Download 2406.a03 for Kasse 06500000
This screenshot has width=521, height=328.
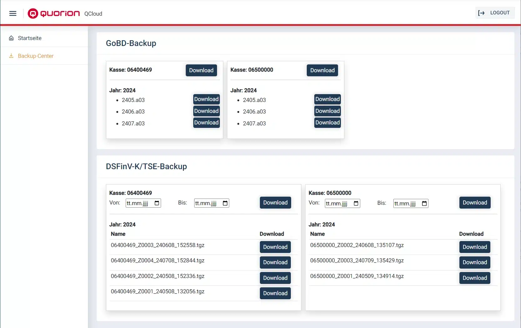pyautogui.click(x=327, y=111)
